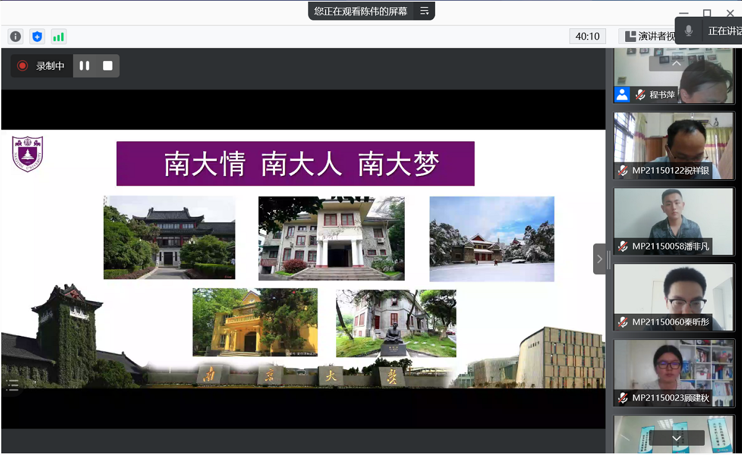Pause the ongoing recording
The height and width of the screenshot is (455, 742).
coord(85,66)
